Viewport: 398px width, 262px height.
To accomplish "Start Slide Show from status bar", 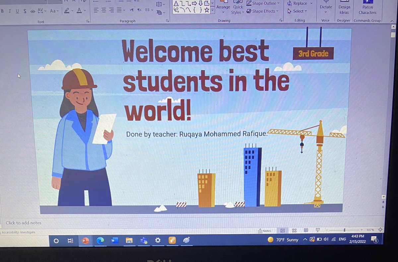I will pos(318,230).
